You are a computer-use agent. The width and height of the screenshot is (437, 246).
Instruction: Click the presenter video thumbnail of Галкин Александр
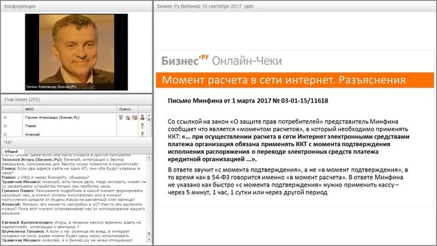(76, 52)
